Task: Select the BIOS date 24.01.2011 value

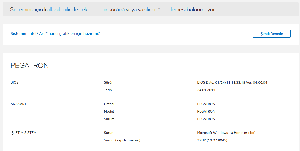Action: 206,90
